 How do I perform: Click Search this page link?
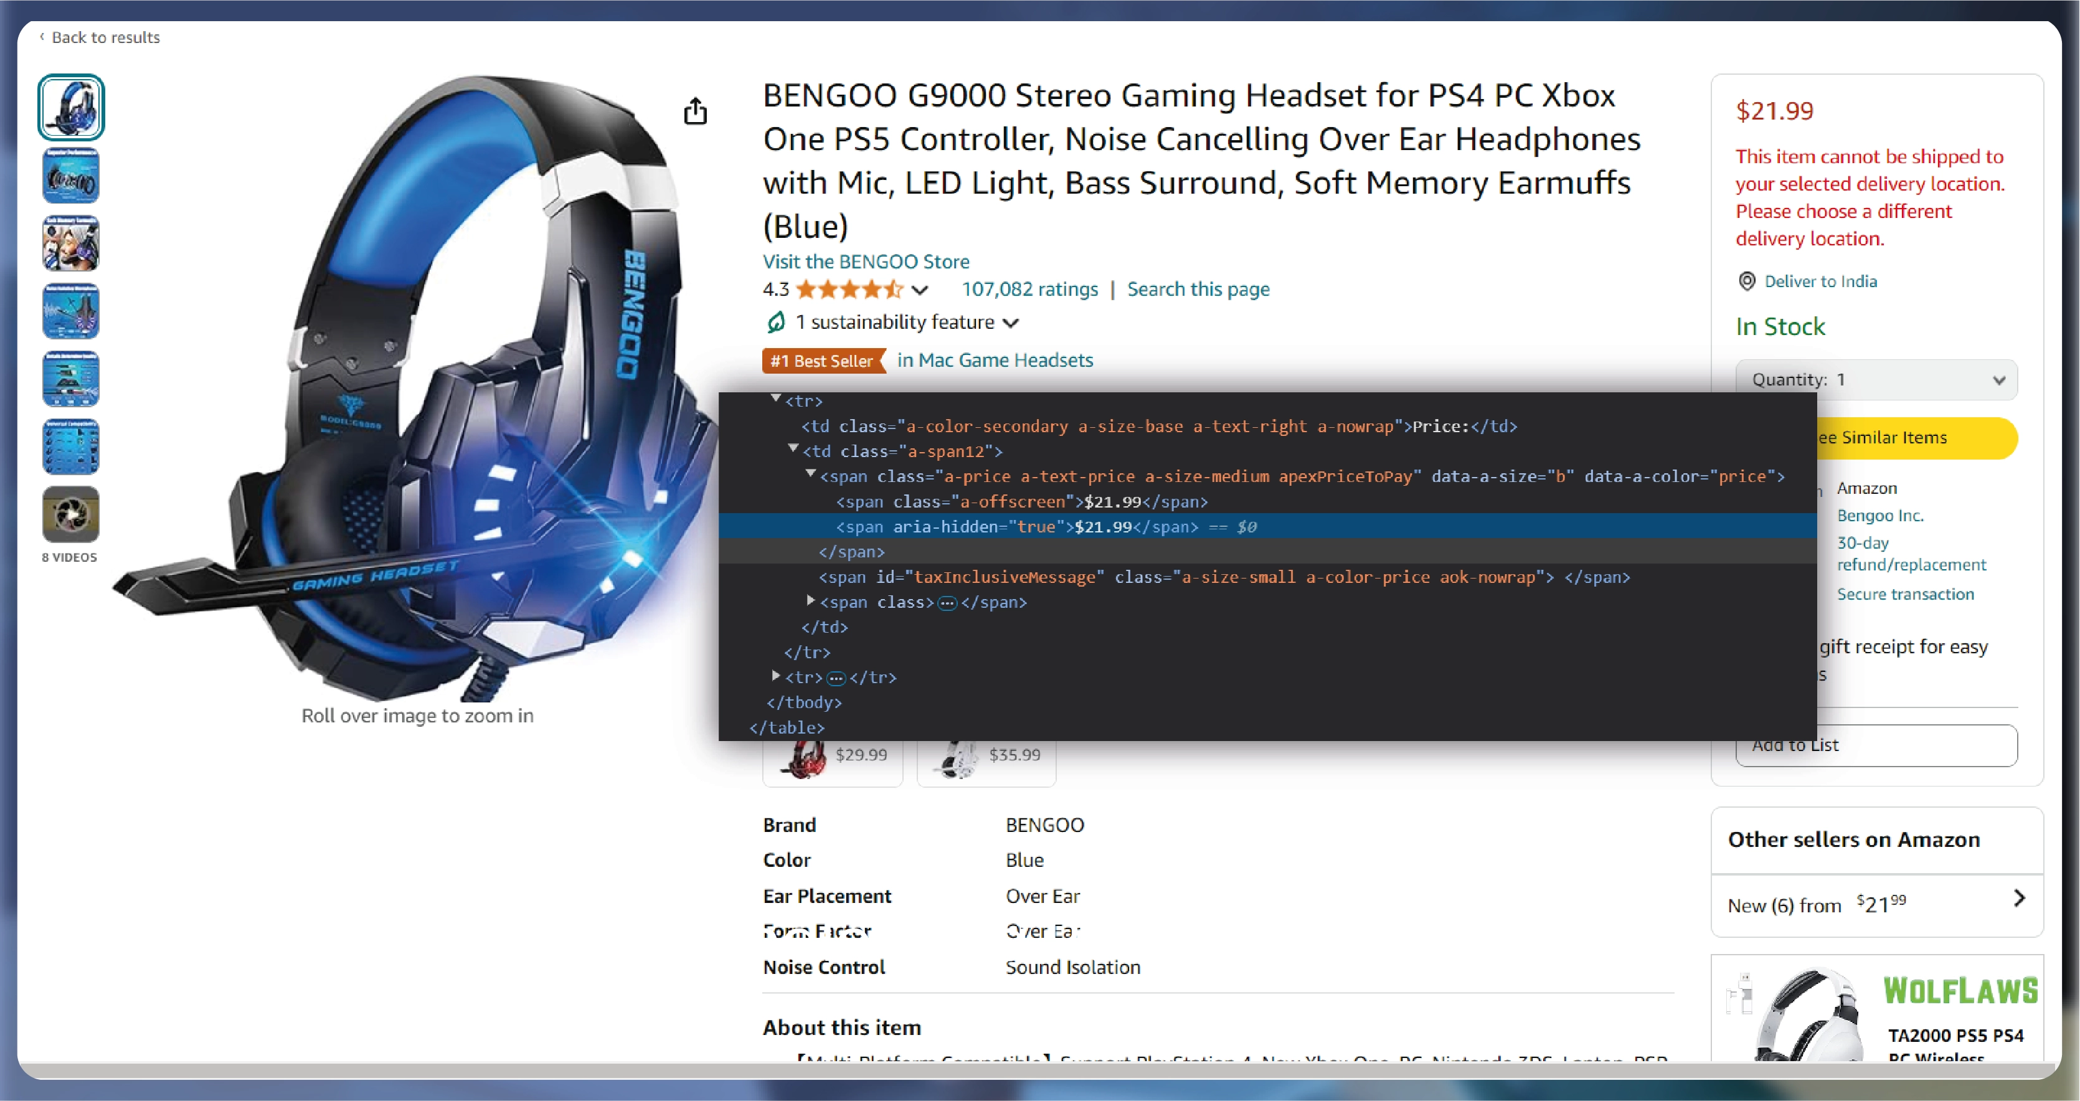[x=1198, y=289]
